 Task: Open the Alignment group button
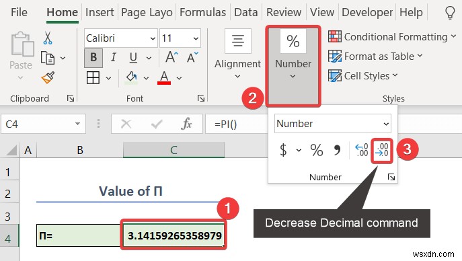238,54
